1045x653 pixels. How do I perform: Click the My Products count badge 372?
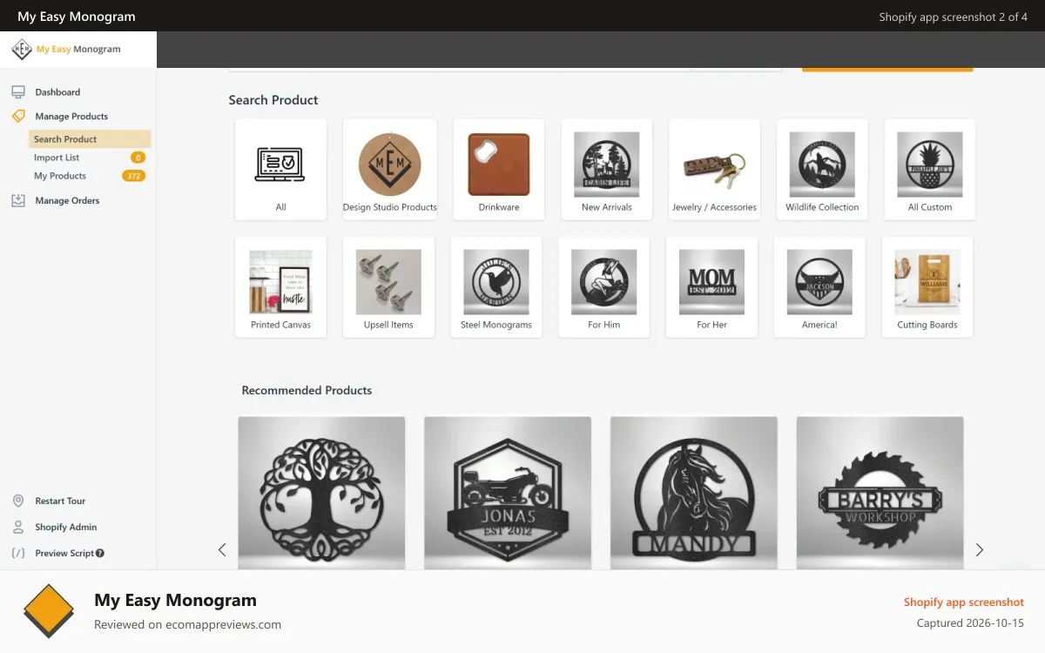(x=133, y=176)
